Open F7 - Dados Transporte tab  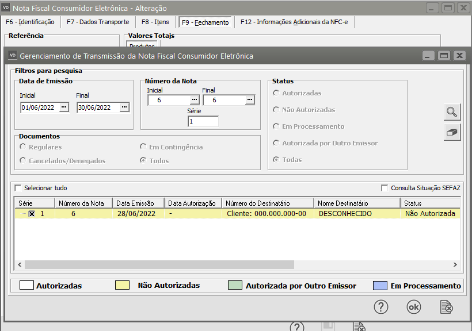tap(98, 22)
